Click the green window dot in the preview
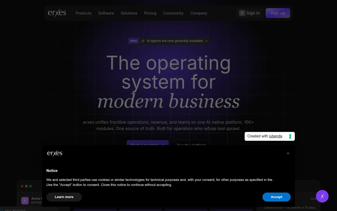Image resolution: width=337 pixels, height=211 pixels. [x=31, y=186]
